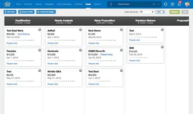Open the Group Messages tab

(x=64, y=4)
